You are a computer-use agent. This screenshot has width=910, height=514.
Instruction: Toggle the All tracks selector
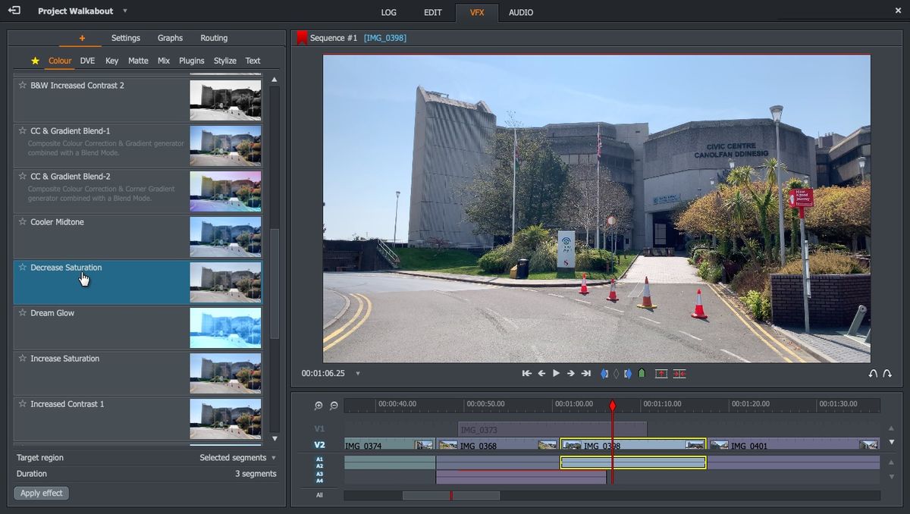click(318, 495)
